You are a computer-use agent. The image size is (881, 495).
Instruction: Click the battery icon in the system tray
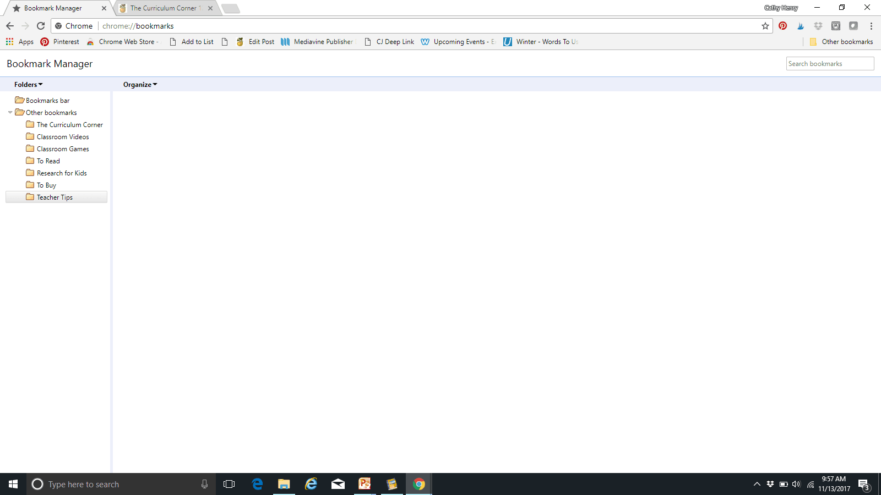pos(784,484)
